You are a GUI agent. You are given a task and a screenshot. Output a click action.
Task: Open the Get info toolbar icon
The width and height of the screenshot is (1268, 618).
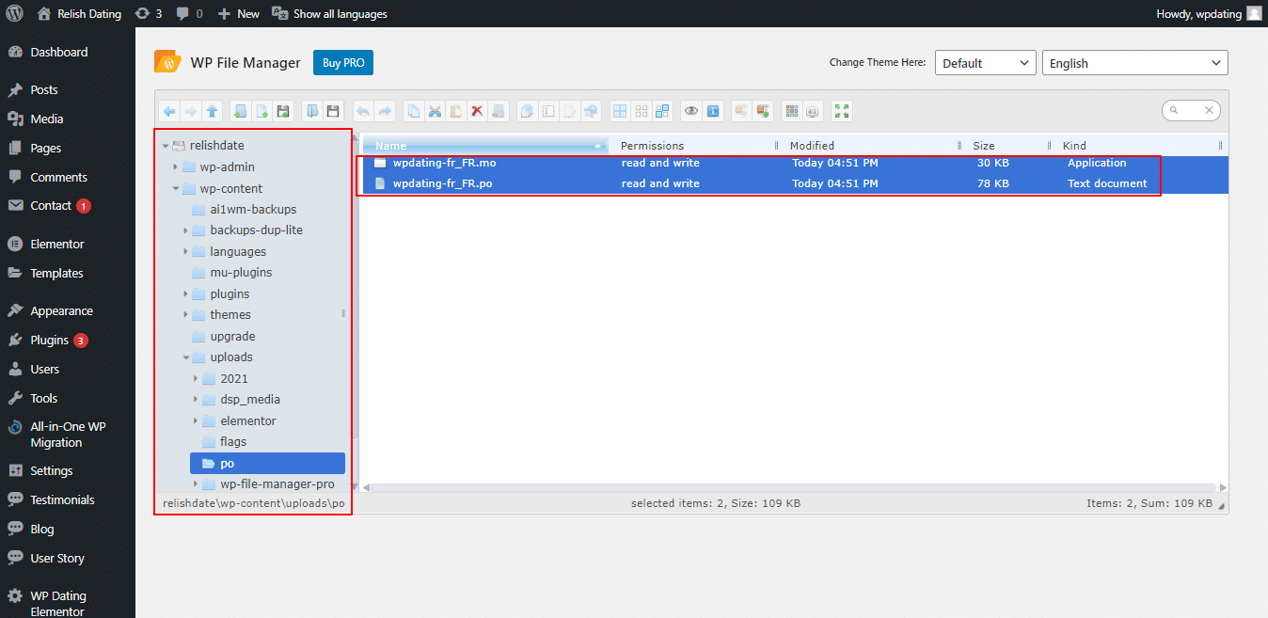click(x=713, y=111)
